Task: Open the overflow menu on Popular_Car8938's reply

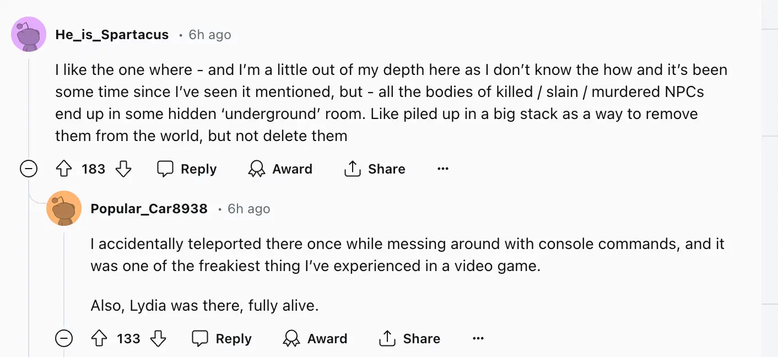Action: click(478, 339)
